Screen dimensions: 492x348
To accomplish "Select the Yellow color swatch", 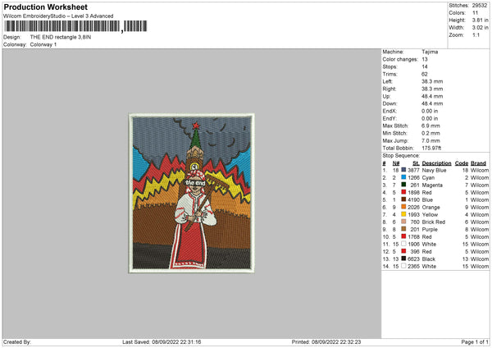I will tap(403, 214).
